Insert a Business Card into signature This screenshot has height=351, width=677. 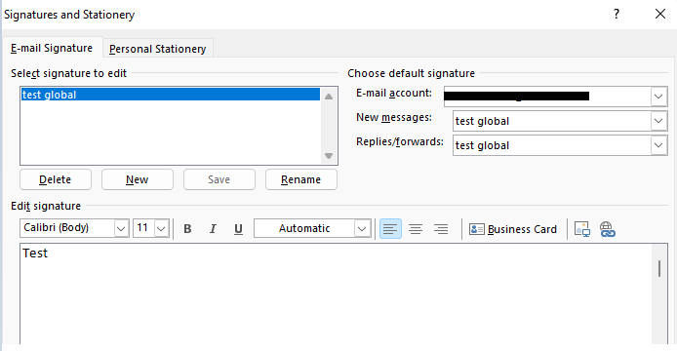pyautogui.click(x=513, y=229)
